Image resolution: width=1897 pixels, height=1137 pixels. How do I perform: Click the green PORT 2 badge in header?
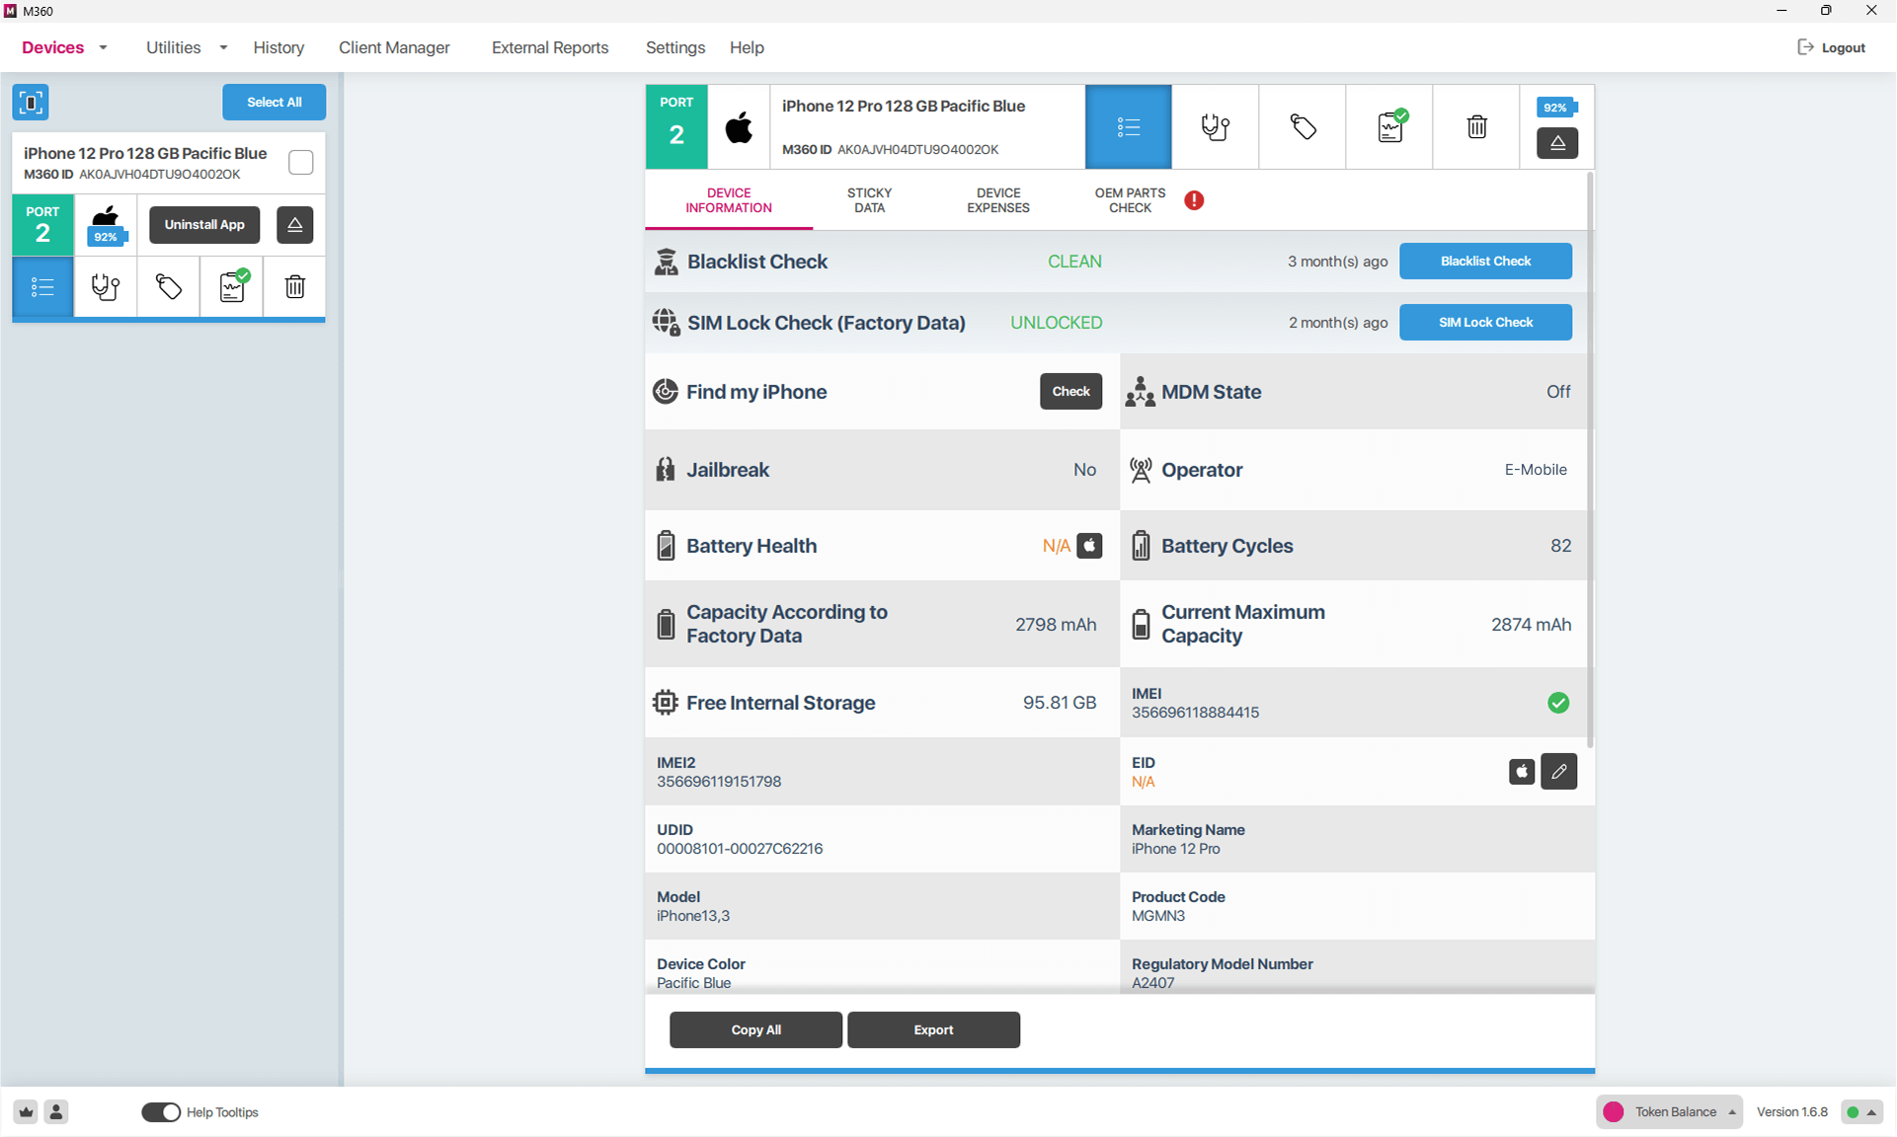tap(676, 127)
